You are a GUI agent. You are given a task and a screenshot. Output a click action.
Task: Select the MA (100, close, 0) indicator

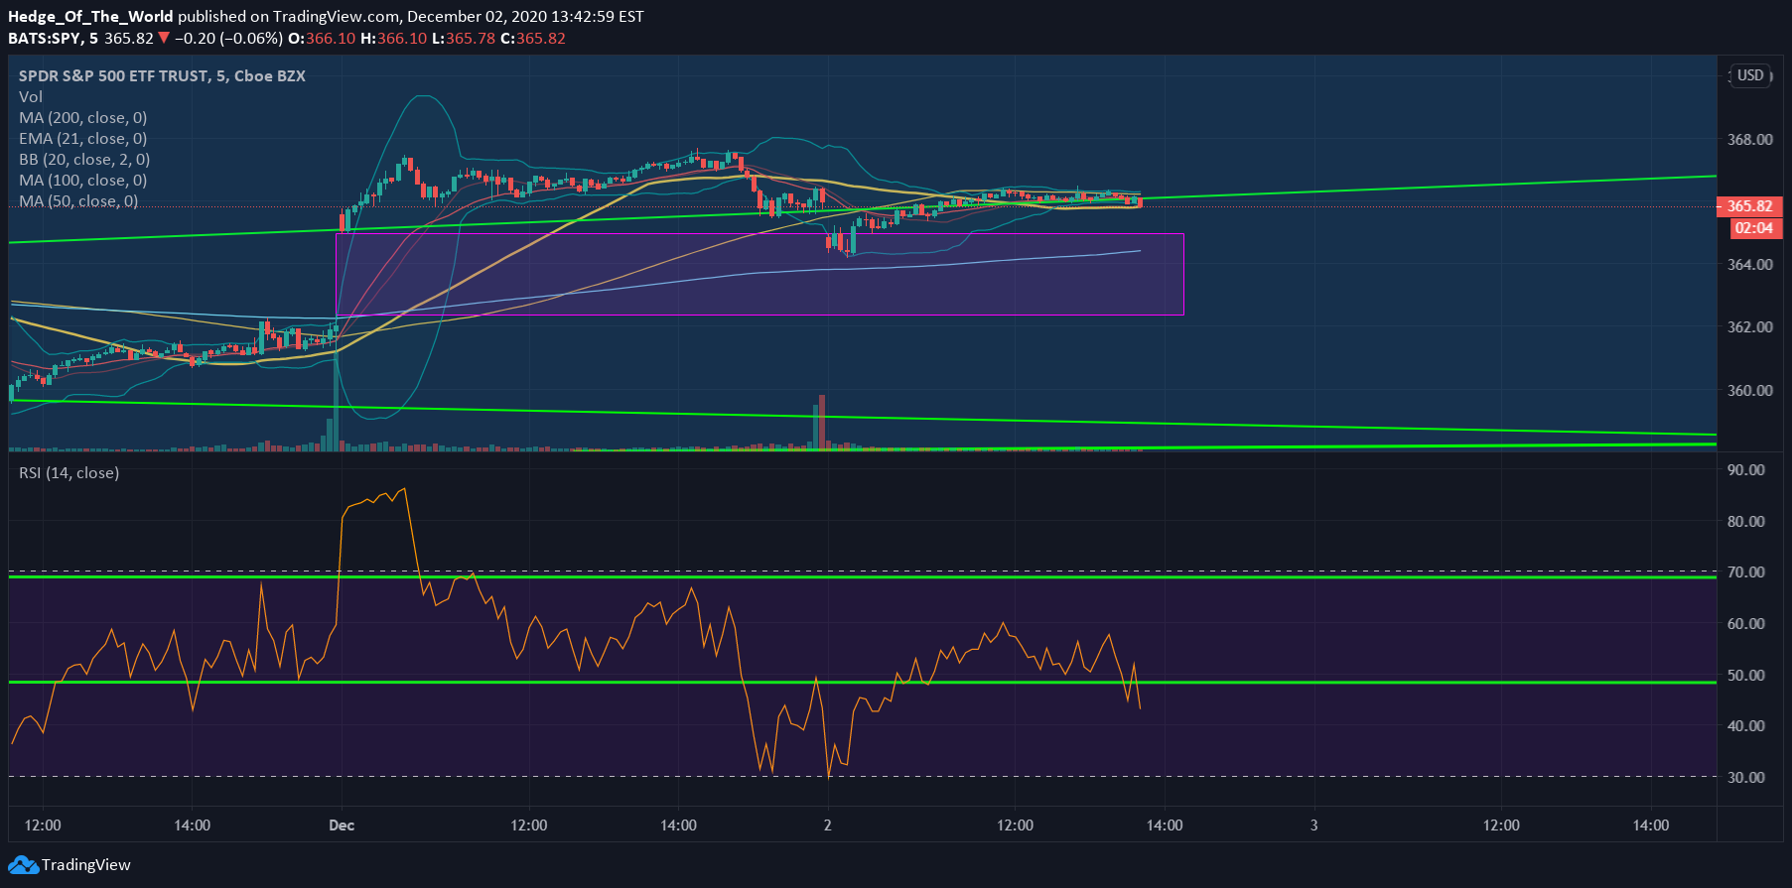click(x=83, y=180)
